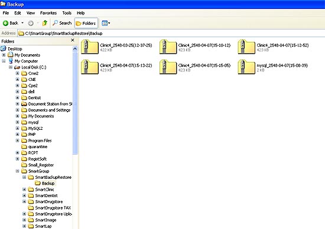Open the Search pane
Screen dimensions: 325x229
click(x=62, y=23)
